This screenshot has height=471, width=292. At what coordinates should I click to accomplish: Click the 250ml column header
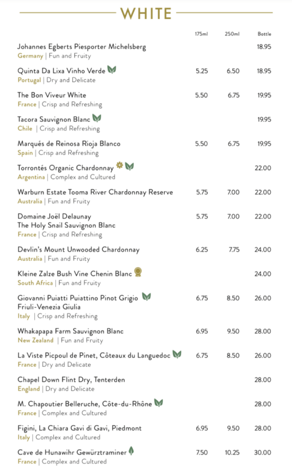(232, 34)
